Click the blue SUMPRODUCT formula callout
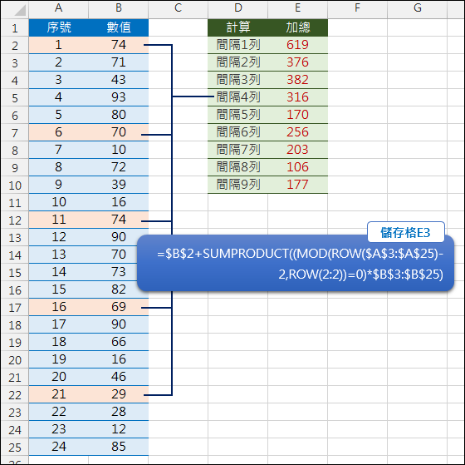The width and height of the screenshot is (465, 465). pos(296,263)
